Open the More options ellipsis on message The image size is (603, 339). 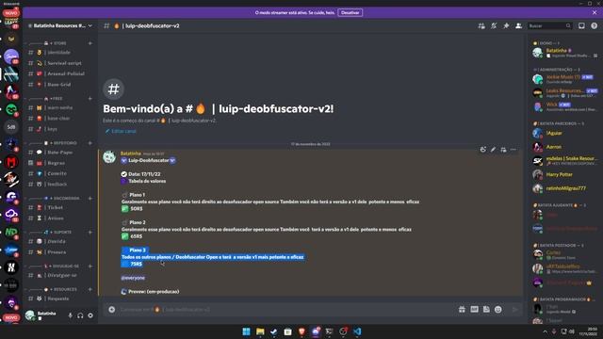pos(513,150)
